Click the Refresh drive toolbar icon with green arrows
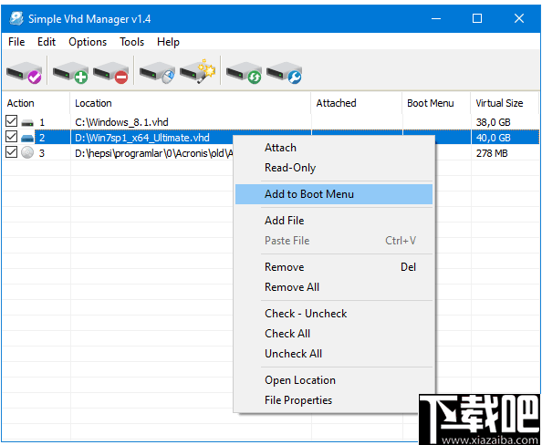 (244, 73)
